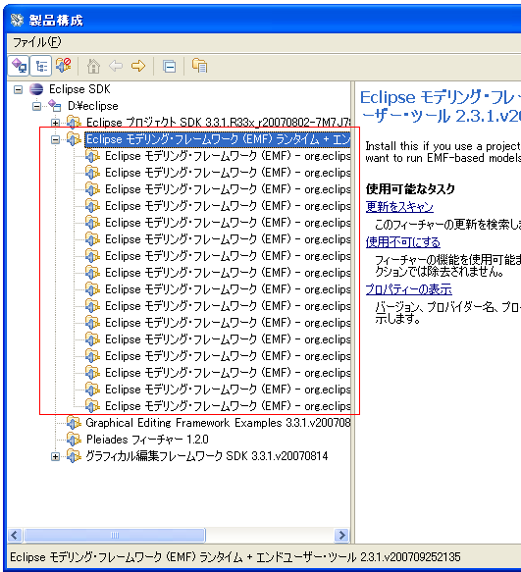Click the 'Install this if you use' description

click(443, 152)
